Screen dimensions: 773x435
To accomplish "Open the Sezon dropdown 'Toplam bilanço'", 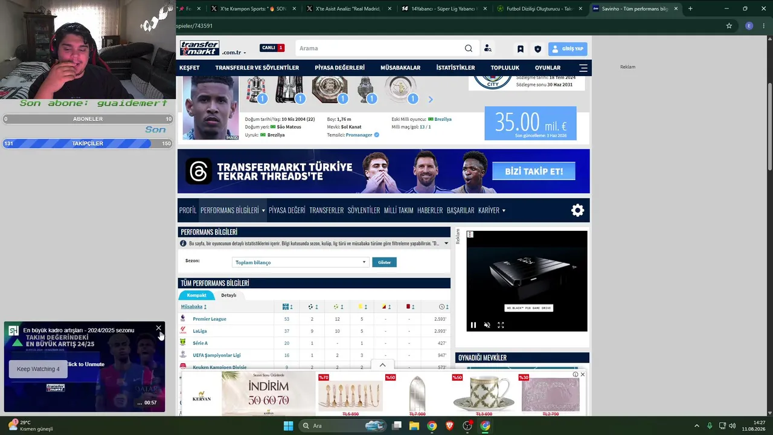I will pyautogui.click(x=300, y=262).
